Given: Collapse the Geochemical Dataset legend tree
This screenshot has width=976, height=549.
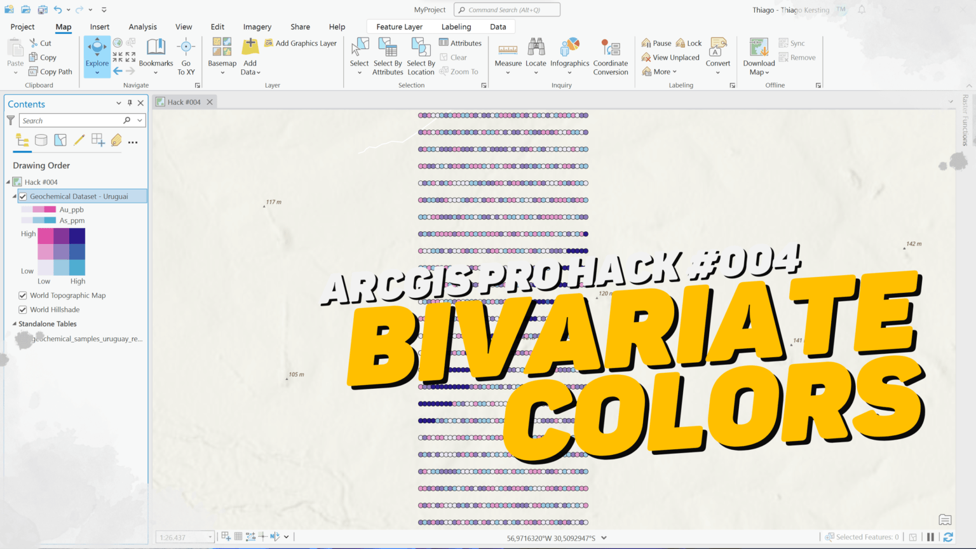Looking at the screenshot, I should (13, 196).
